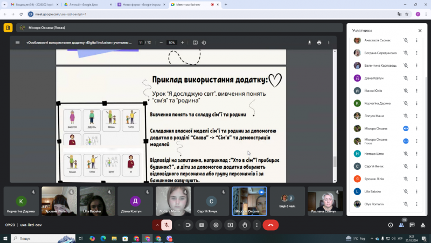Toggle the microphone mute button
This screenshot has width=431, height=243.
point(166,225)
